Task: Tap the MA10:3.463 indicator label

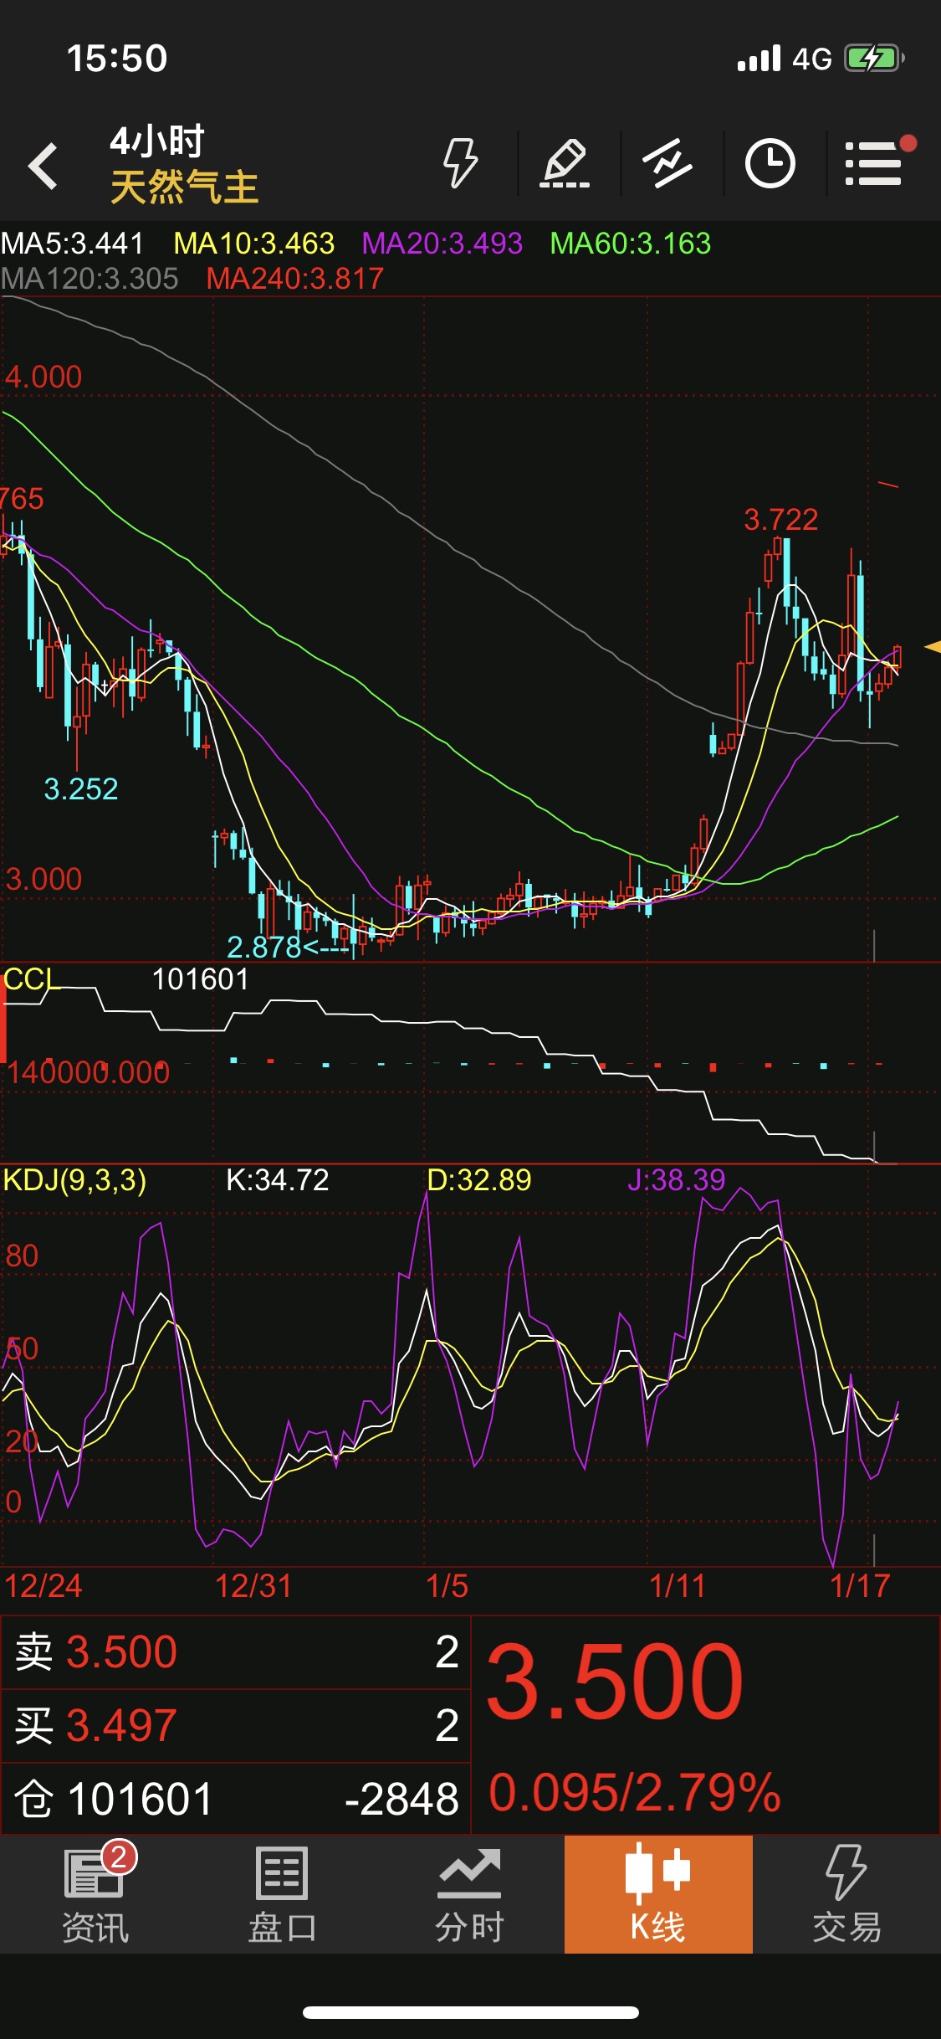Action: coord(253,244)
